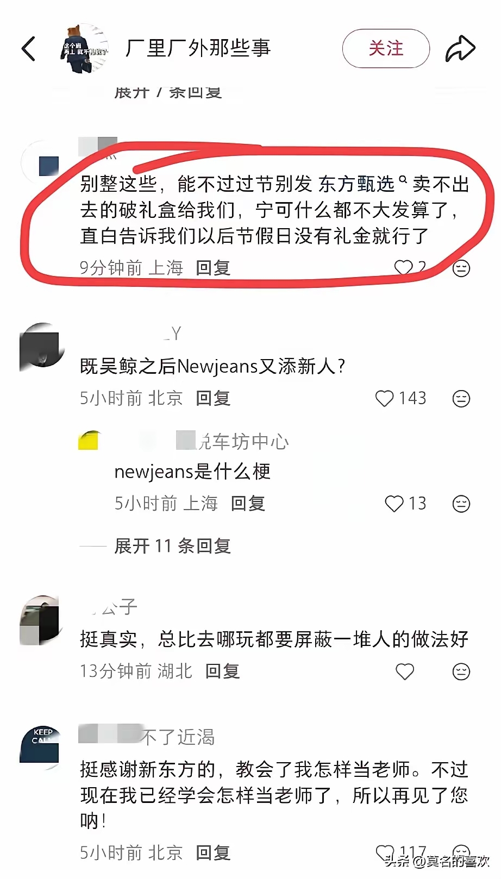Tap the emoji face on the Hubei comment
The image size is (501, 879).
pyautogui.click(x=461, y=671)
